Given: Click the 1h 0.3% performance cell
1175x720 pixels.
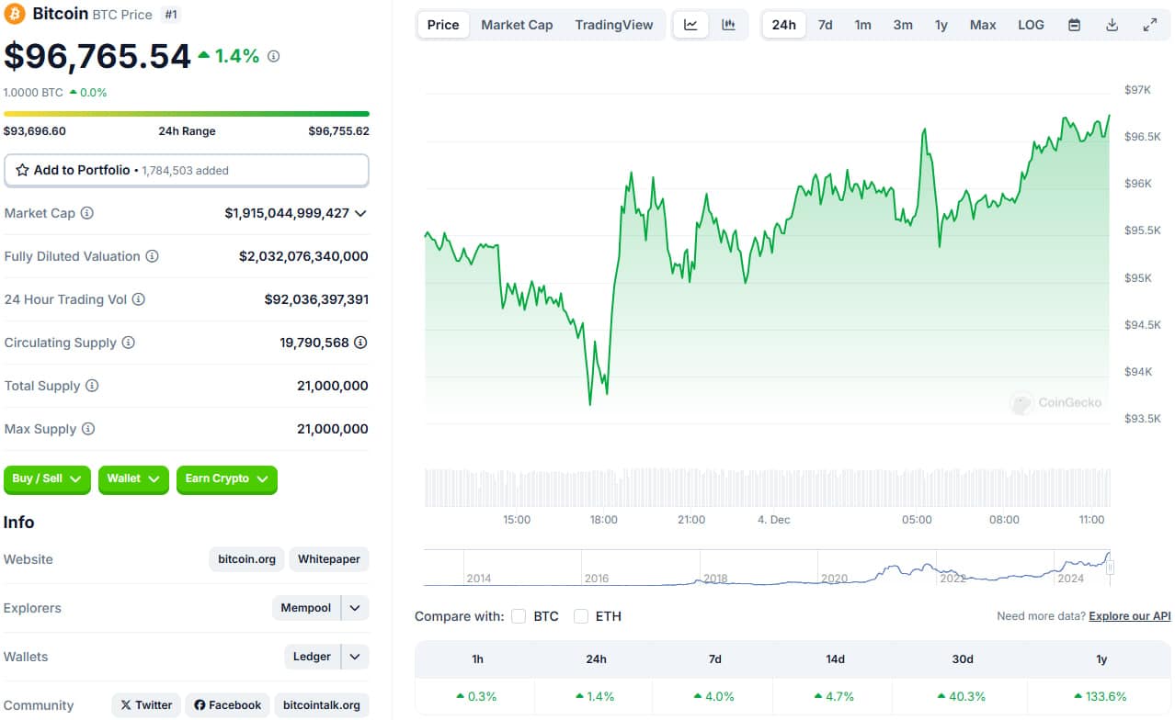Looking at the screenshot, I should 476,696.
